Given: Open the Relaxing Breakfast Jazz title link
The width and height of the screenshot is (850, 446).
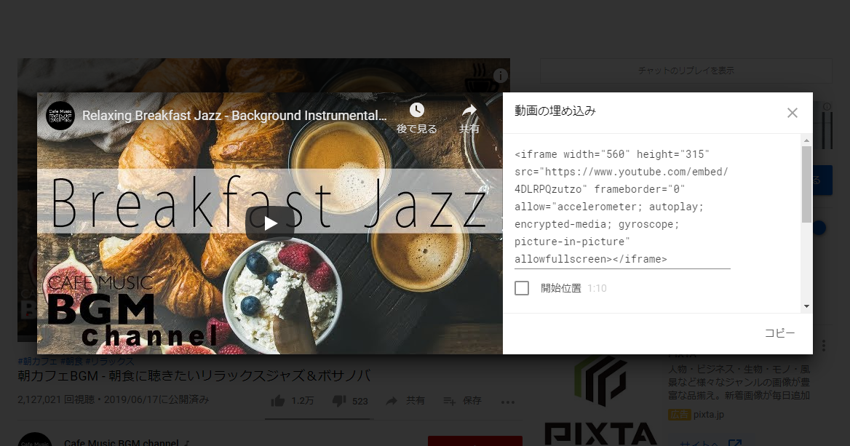Looking at the screenshot, I should (x=234, y=116).
